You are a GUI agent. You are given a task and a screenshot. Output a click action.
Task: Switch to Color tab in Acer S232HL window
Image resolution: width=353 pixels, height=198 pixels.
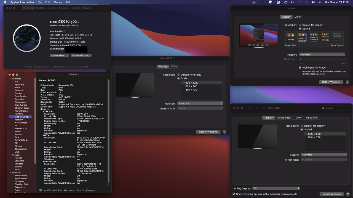tap(174, 66)
